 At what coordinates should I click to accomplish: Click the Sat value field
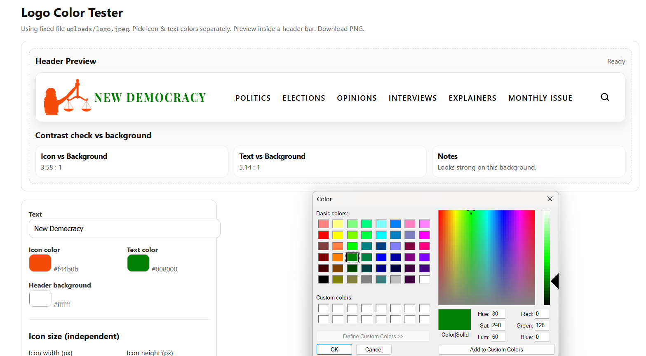tap(498, 325)
